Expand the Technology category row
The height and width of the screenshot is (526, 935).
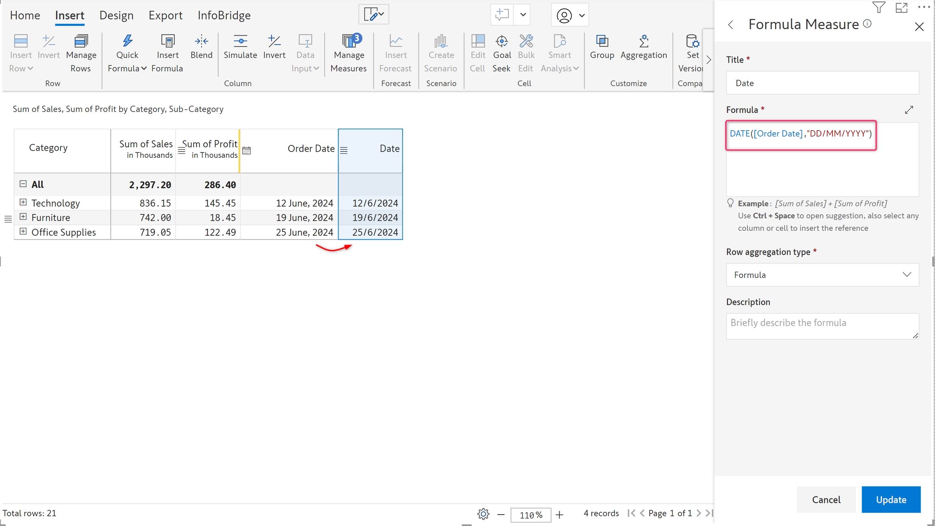[x=23, y=202]
